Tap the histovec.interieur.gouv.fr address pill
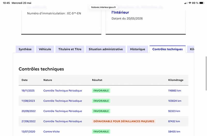The height and width of the screenshot is (136, 207). point(103,7)
